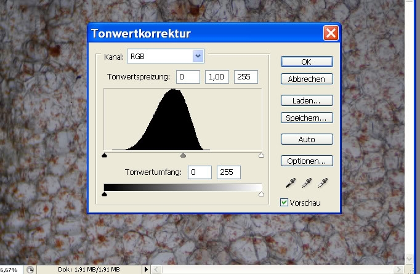The height and width of the screenshot is (274, 420).
Task: Click the Speichern... button
Action: [x=307, y=118]
